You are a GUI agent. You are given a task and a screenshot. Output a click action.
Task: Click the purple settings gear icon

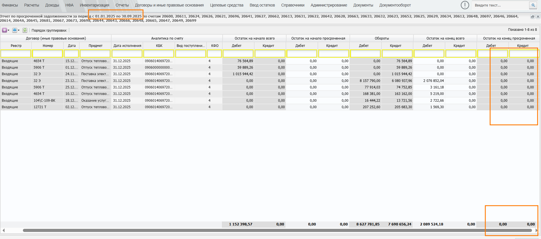click(x=5, y=30)
